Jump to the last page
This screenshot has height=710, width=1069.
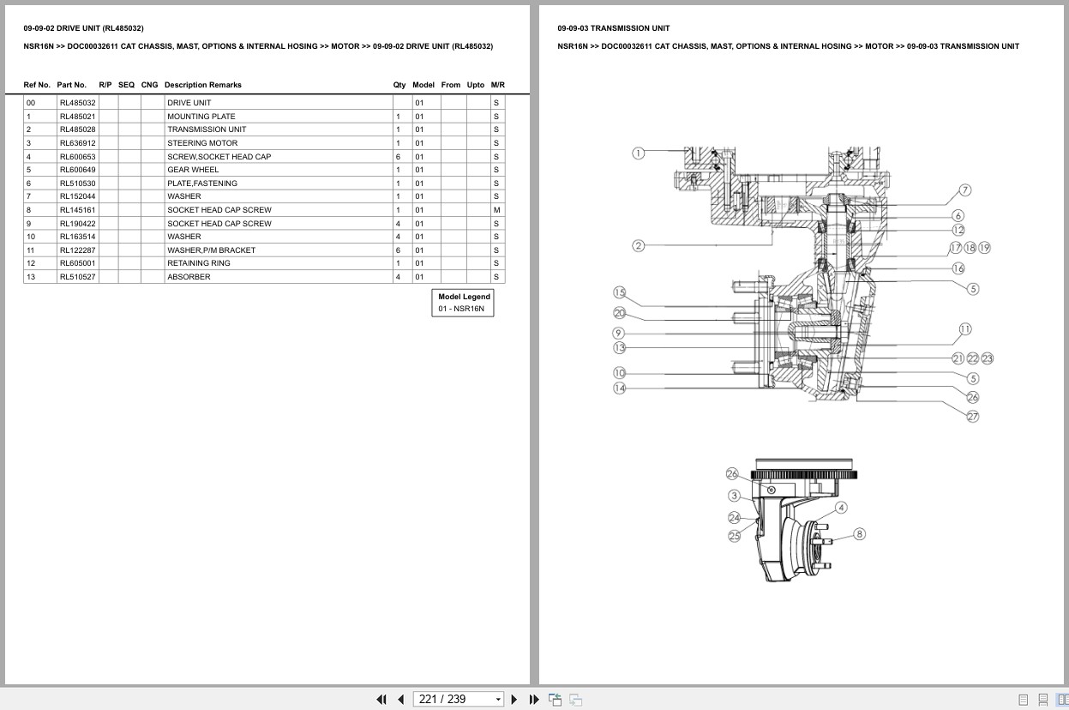534,700
